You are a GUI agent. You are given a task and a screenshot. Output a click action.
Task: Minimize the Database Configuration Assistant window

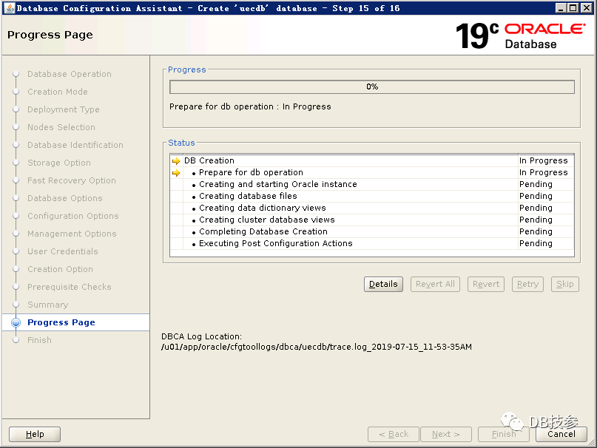pos(561,8)
